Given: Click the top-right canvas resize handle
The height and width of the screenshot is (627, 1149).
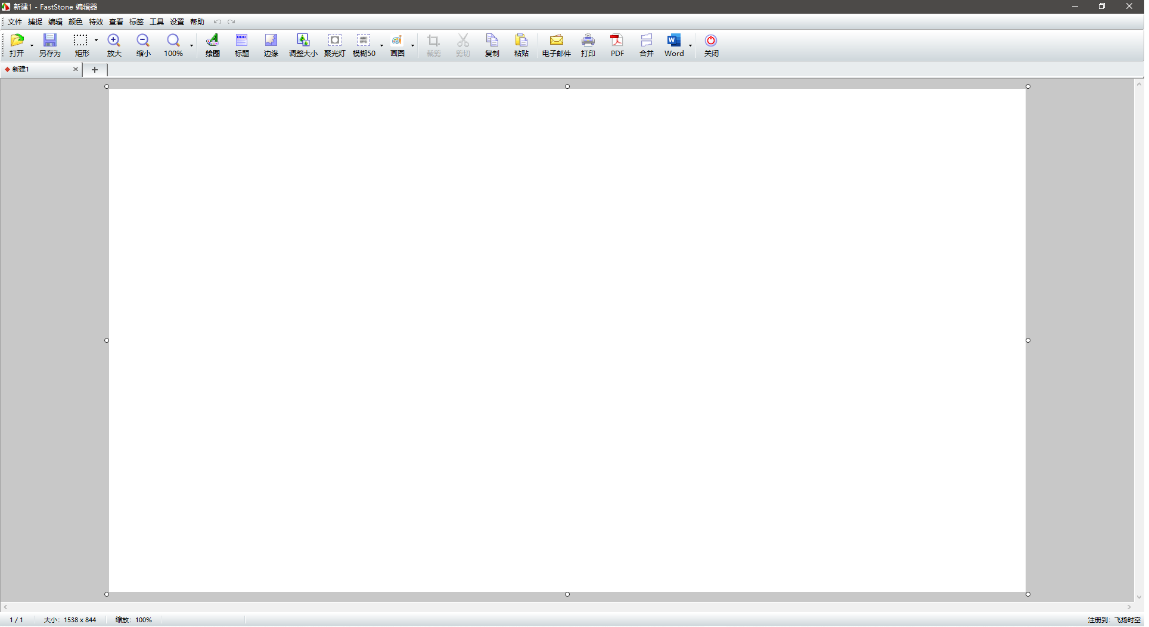Looking at the screenshot, I should coord(1028,86).
